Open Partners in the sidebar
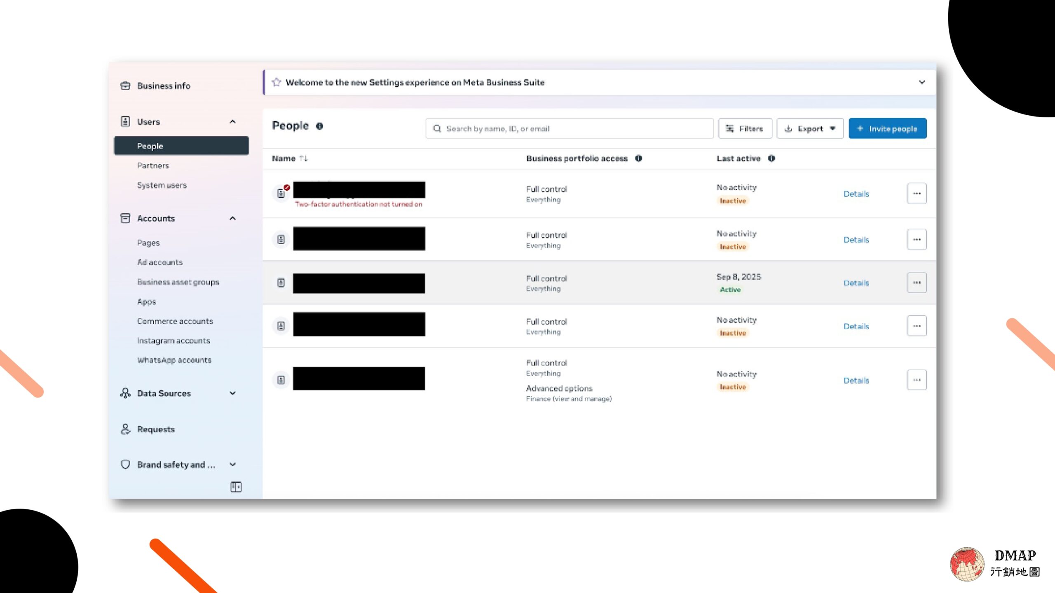 tap(153, 166)
